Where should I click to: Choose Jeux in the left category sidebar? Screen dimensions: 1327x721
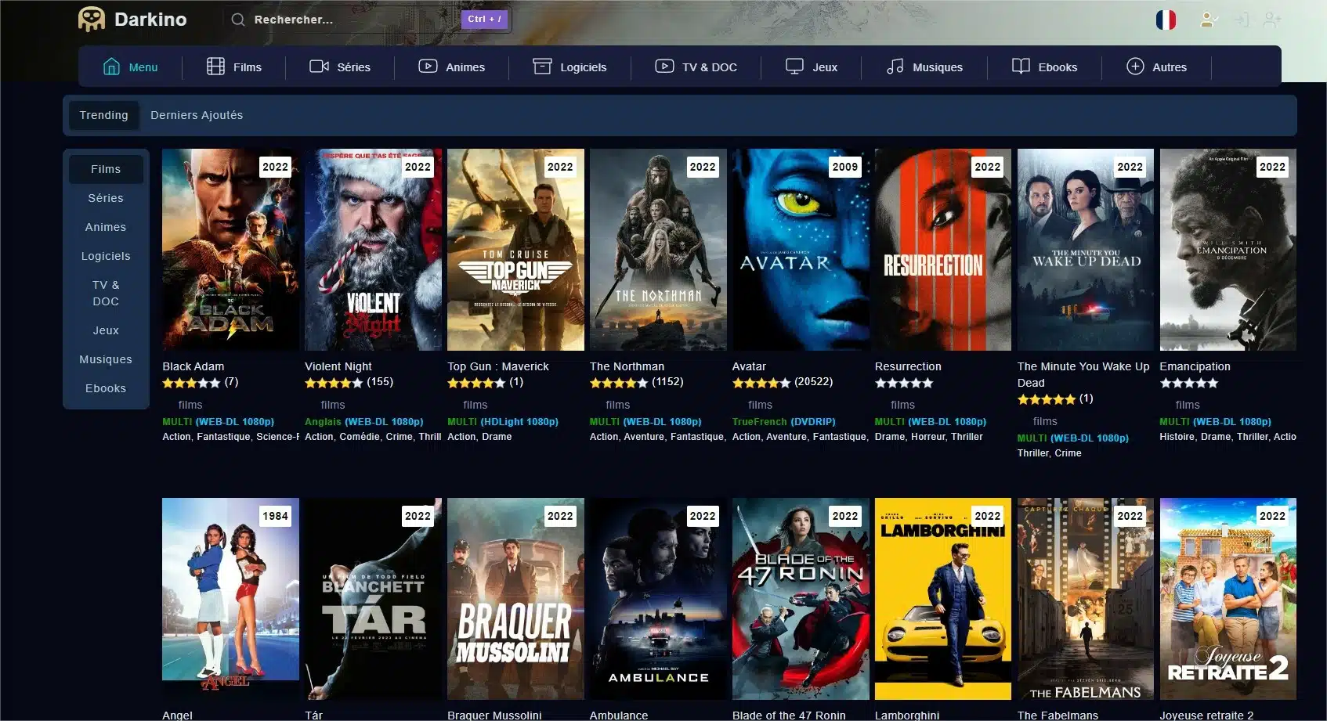pyautogui.click(x=106, y=330)
